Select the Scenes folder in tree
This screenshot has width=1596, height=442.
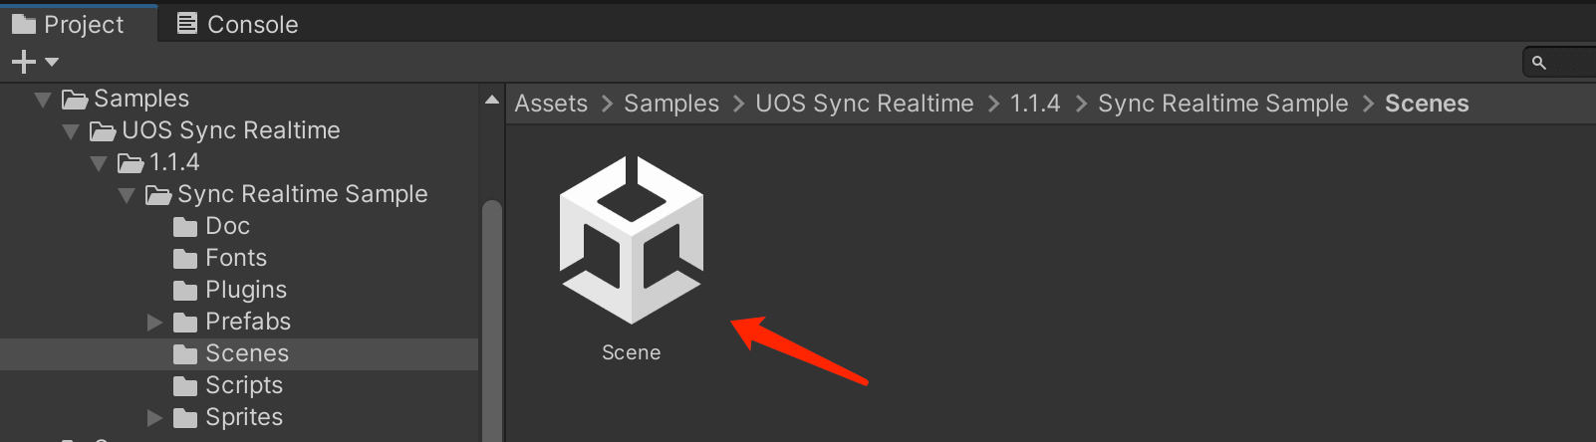pyautogui.click(x=246, y=354)
